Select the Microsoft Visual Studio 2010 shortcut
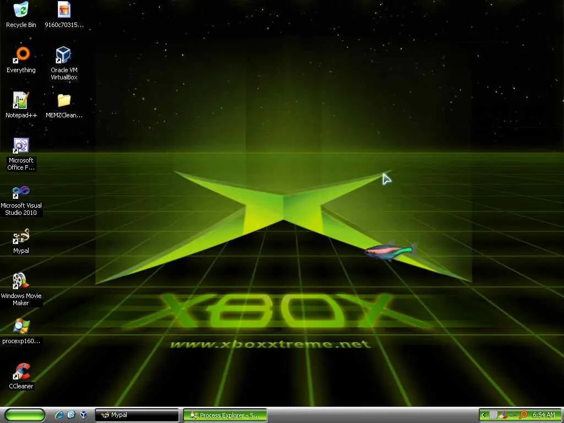This screenshot has height=423, width=564. coord(21,200)
